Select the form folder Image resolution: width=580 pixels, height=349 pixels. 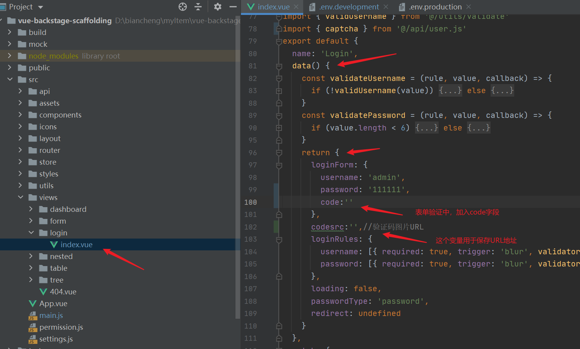click(58, 221)
